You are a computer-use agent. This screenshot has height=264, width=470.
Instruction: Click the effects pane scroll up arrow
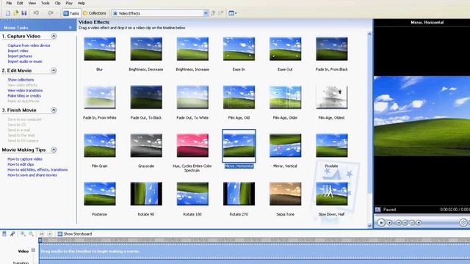[369, 34]
